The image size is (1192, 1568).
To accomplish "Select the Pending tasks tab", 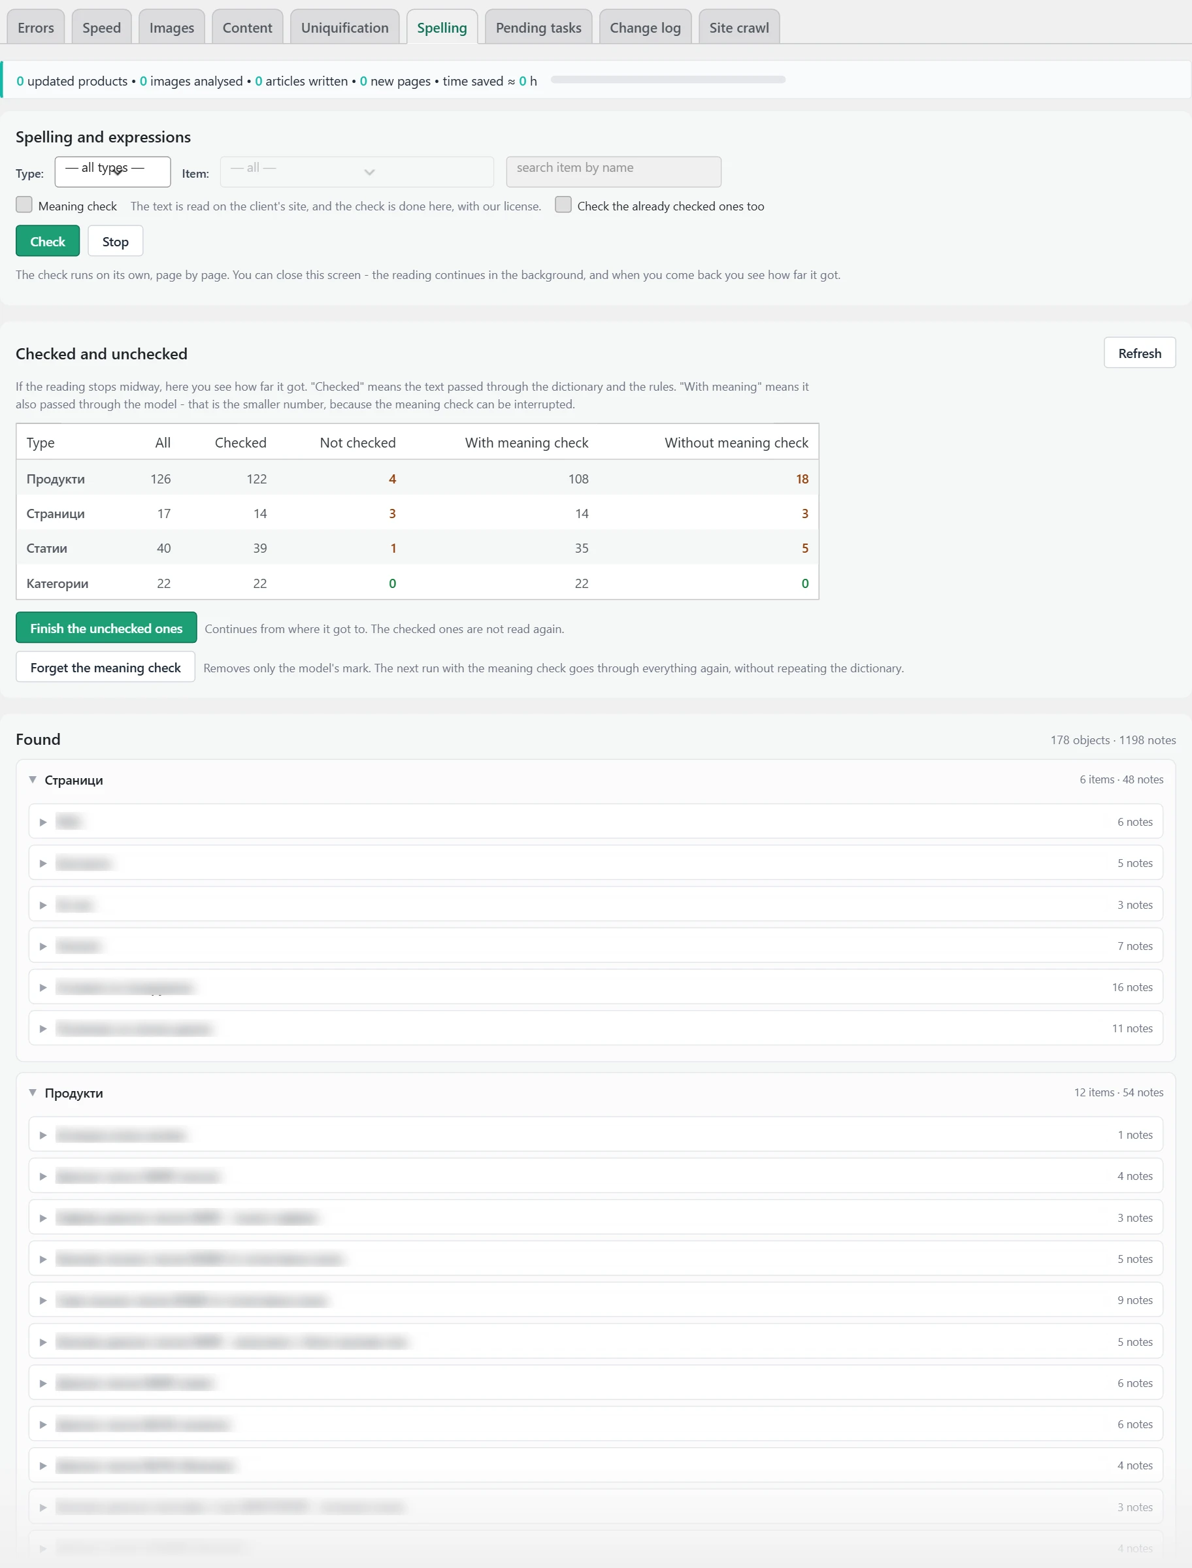I will (538, 27).
